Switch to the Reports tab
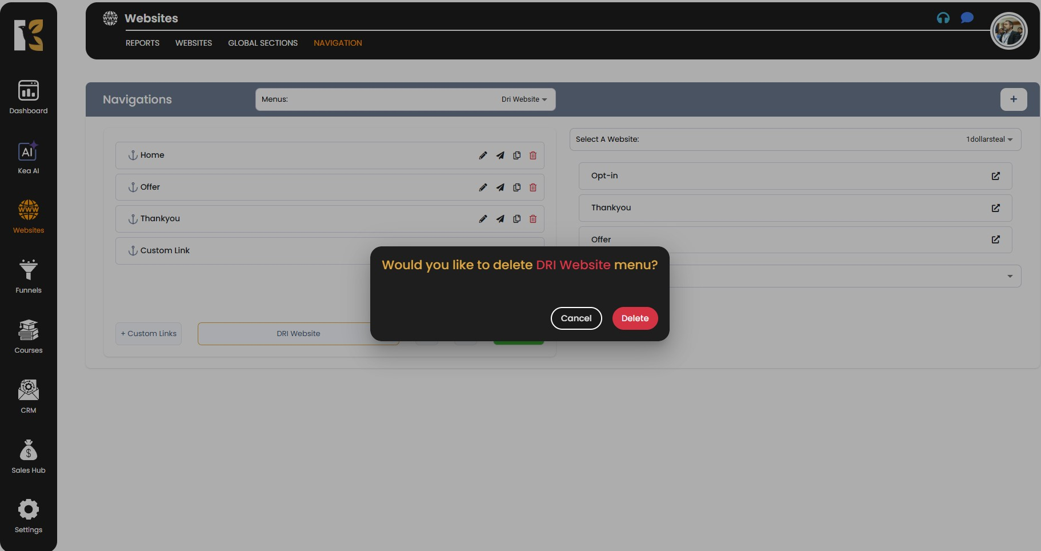 point(142,43)
